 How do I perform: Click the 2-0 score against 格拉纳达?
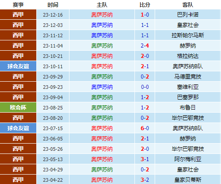pyautogui.click(x=145, y=56)
